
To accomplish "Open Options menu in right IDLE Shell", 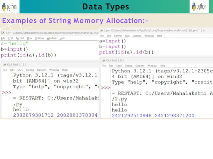I will [x=140, y=66].
